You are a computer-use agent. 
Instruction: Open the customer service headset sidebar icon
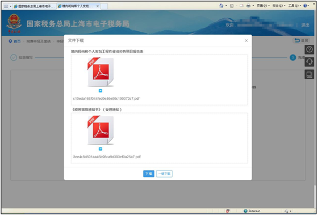click(309, 62)
